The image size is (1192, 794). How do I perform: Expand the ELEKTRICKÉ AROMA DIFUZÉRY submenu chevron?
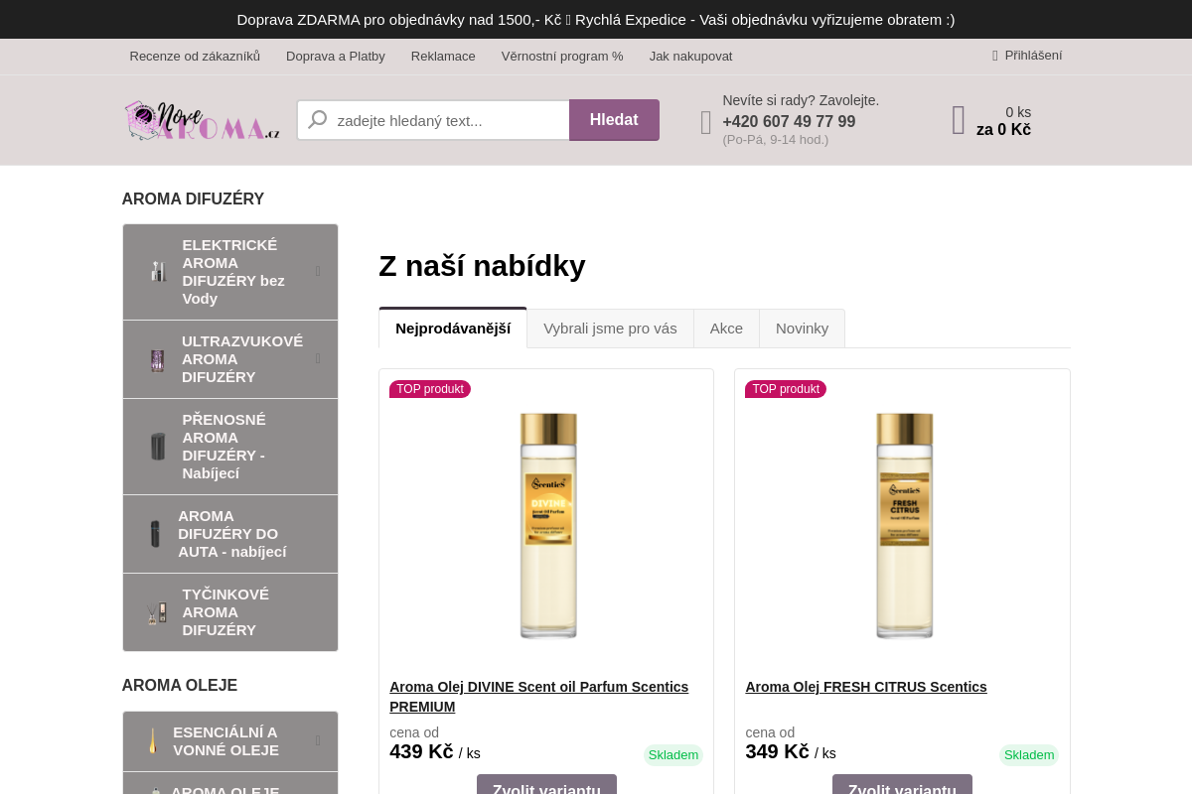[318, 271]
